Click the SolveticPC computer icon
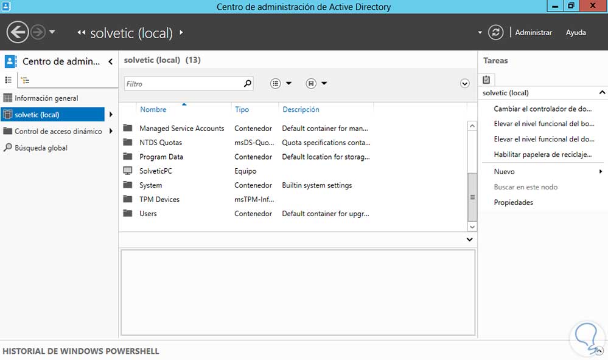Screen dimensions: 608x360 coord(128,171)
